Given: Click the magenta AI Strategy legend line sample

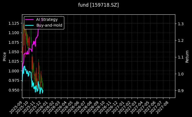Looking at the screenshot, I should [29, 19].
